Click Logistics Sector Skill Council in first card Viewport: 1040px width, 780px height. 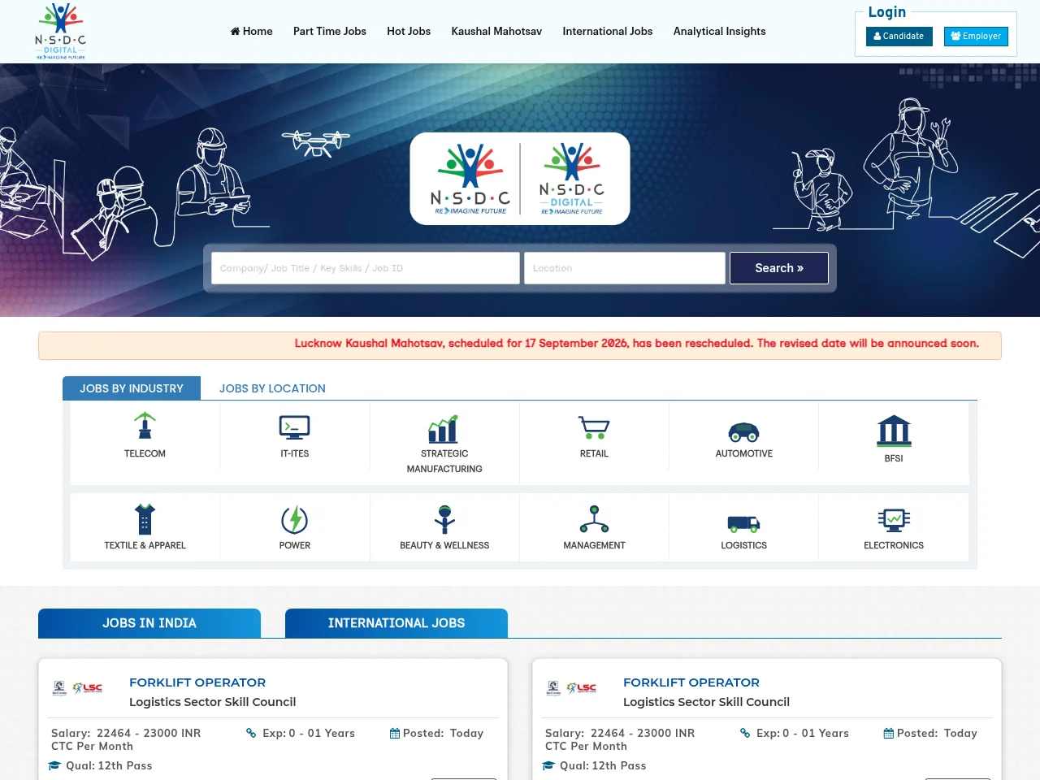(212, 702)
